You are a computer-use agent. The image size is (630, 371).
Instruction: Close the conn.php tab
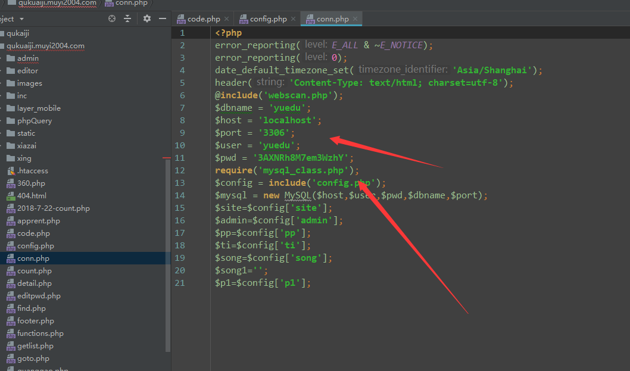[355, 19]
